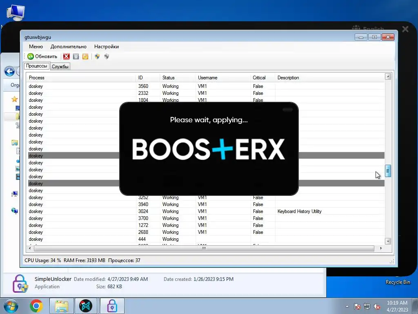Click the CPU Usage status bar text
Viewport: 418px width, 314px height.
click(x=42, y=260)
